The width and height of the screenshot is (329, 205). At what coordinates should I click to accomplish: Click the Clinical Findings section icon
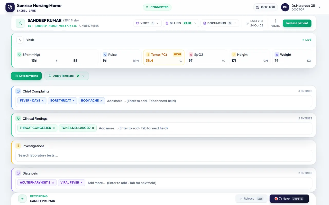point(18,118)
